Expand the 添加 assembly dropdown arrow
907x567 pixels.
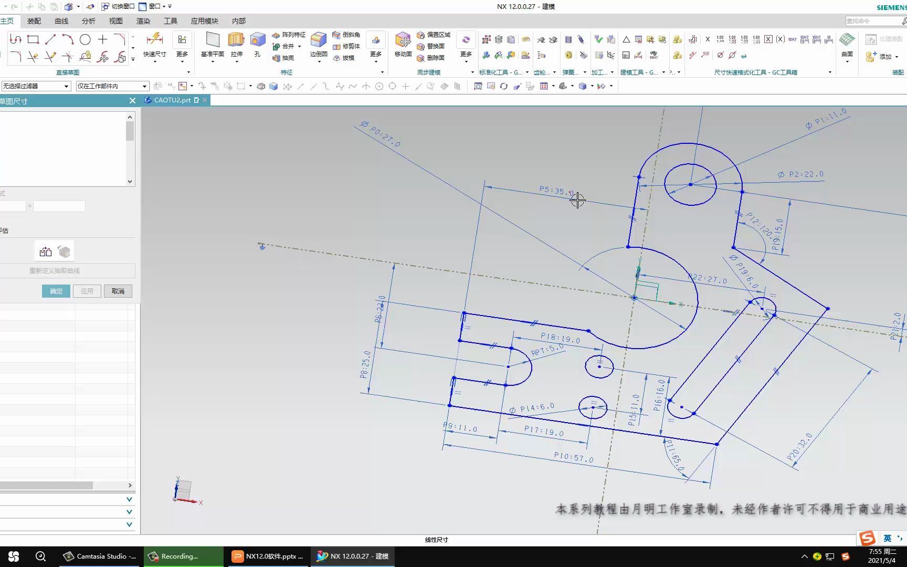[897, 57]
